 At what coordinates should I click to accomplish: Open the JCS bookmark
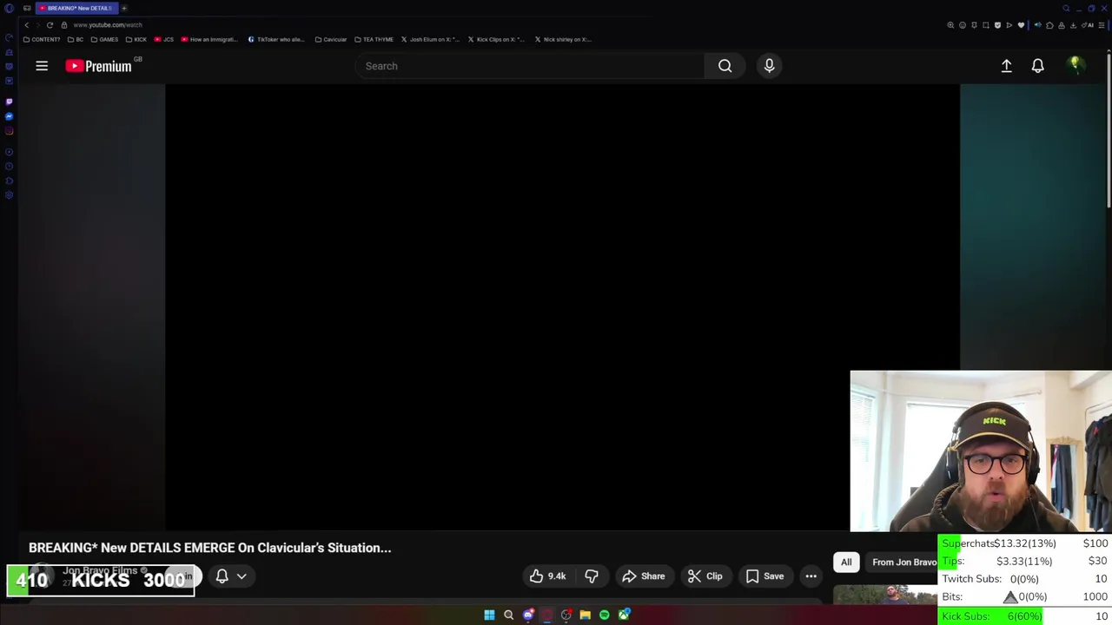pos(164,39)
